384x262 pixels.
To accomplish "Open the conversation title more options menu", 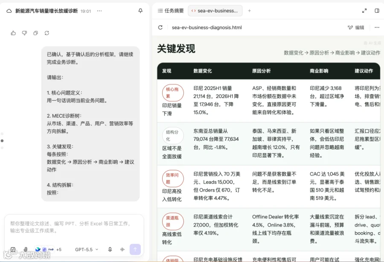I will click(x=99, y=11).
